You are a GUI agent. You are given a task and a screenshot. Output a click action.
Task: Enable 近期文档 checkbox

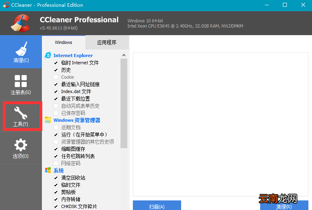(56, 127)
